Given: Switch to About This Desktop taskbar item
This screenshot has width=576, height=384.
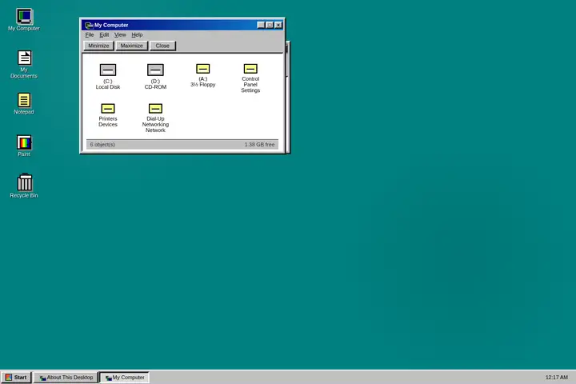Looking at the screenshot, I should 66,378.
